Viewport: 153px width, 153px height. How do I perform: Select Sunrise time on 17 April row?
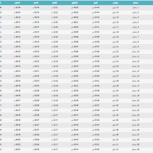75,27
